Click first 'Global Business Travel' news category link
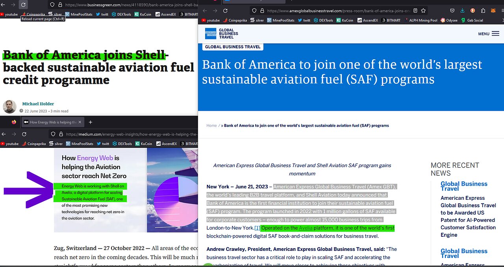This screenshot has height=267, width=504. 464,186
